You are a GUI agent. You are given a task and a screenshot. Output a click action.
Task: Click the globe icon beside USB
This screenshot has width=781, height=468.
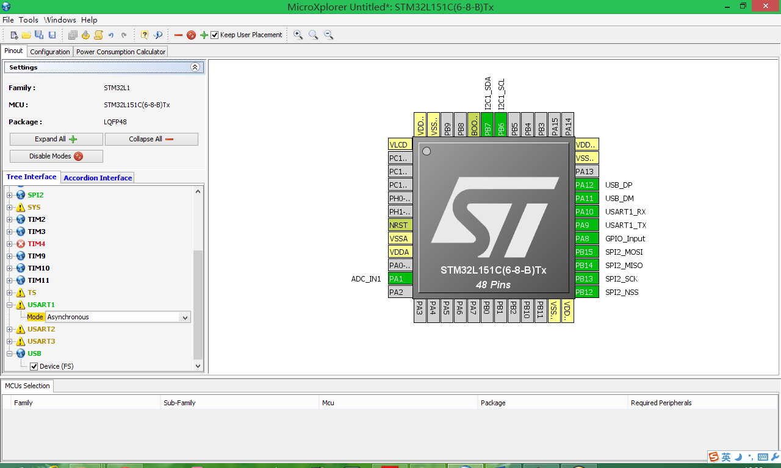point(21,353)
